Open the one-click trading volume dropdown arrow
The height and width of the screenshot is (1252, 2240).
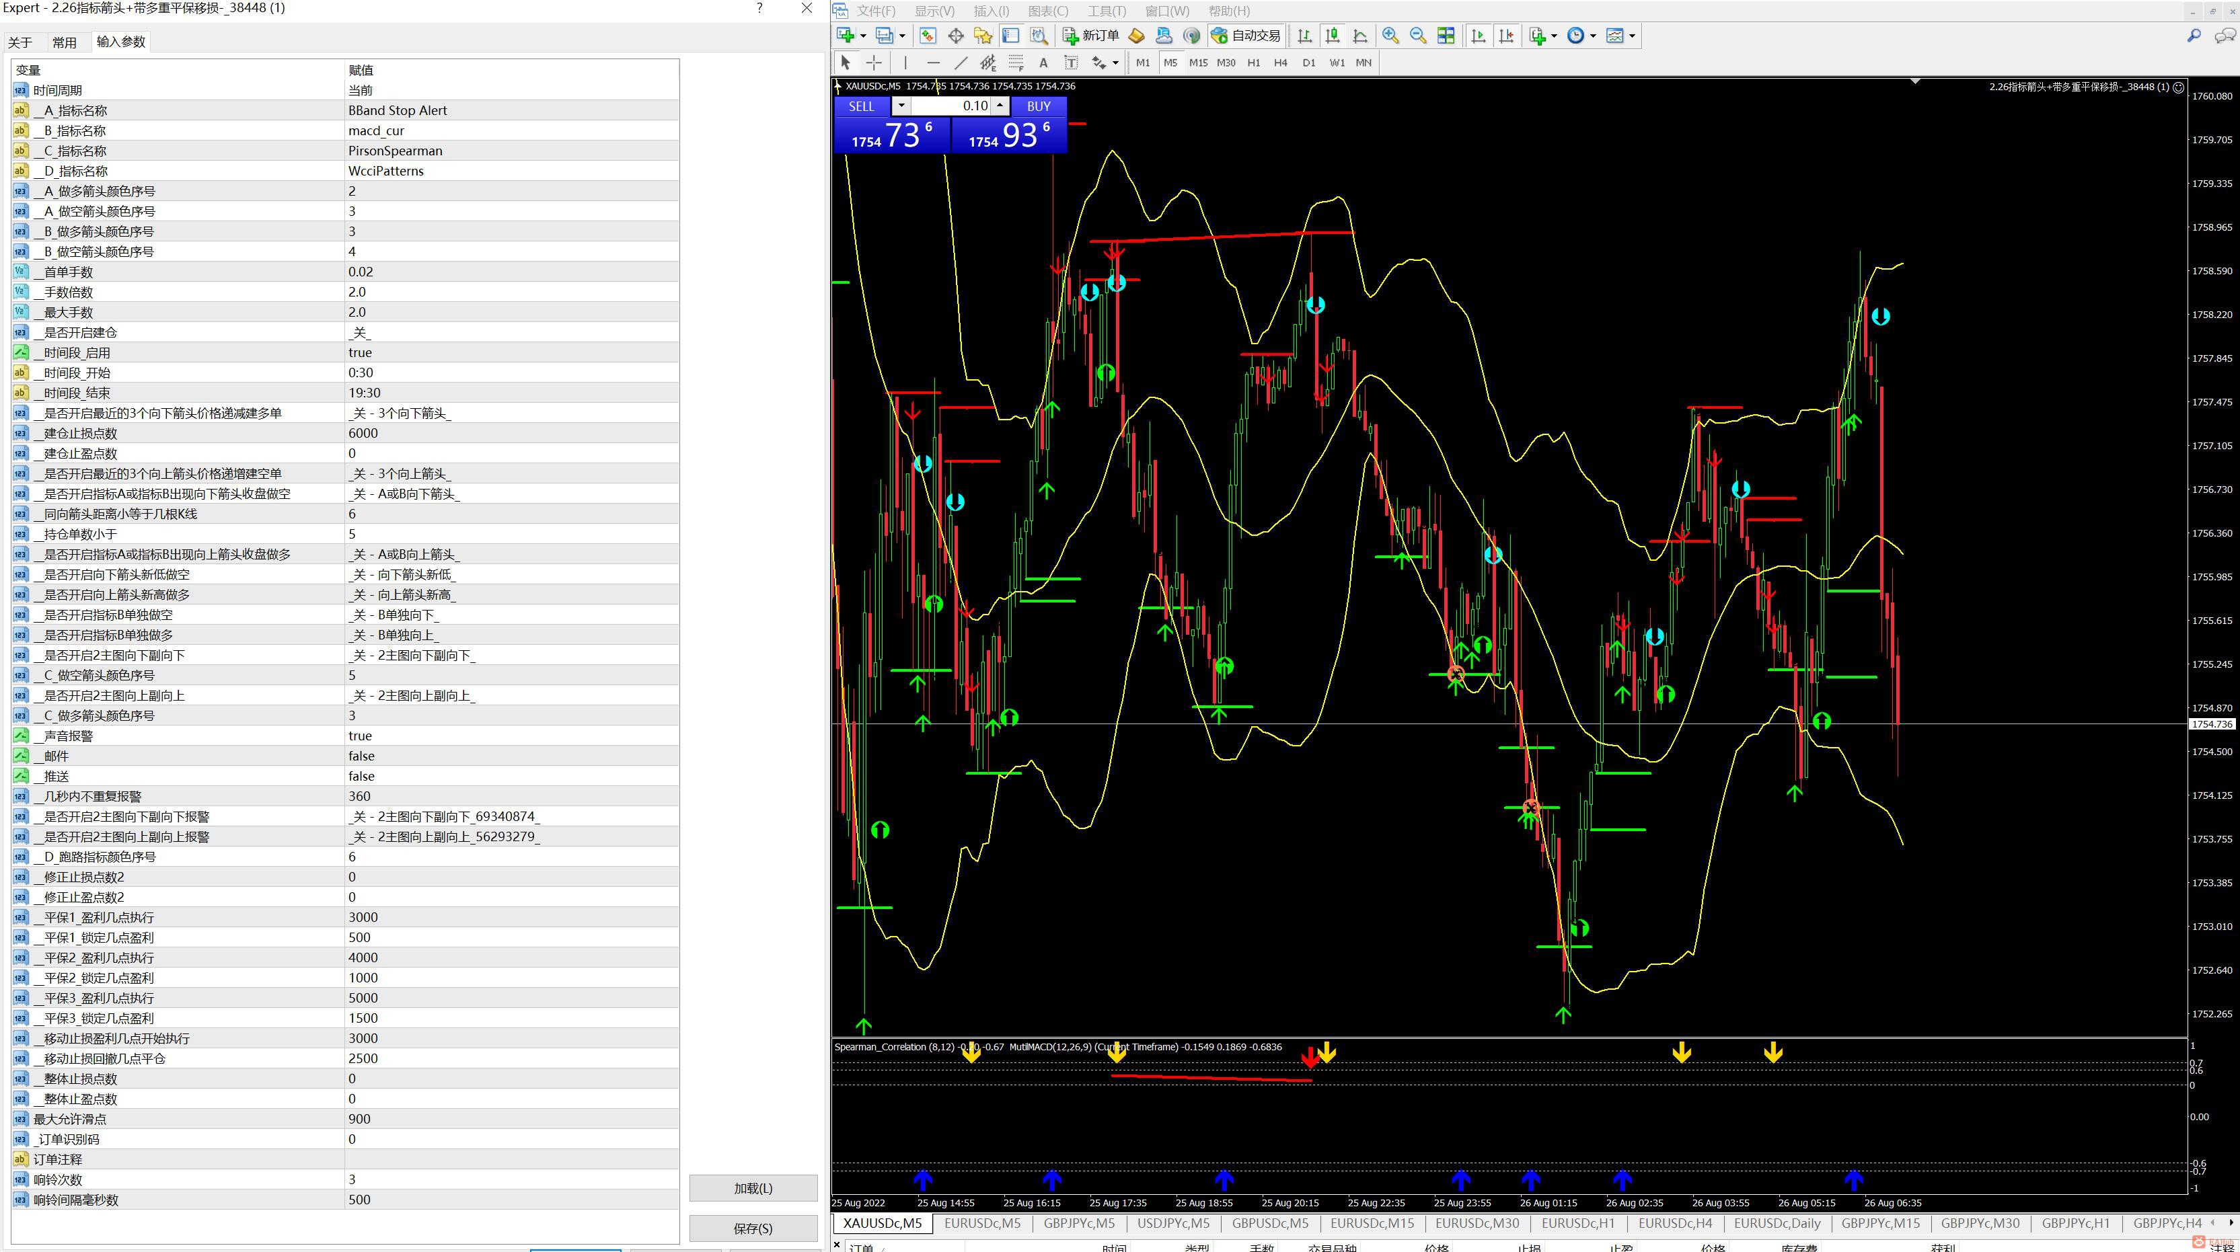[x=902, y=106]
